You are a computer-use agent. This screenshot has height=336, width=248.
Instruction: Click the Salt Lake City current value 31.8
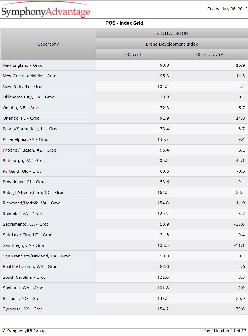click(165, 235)
